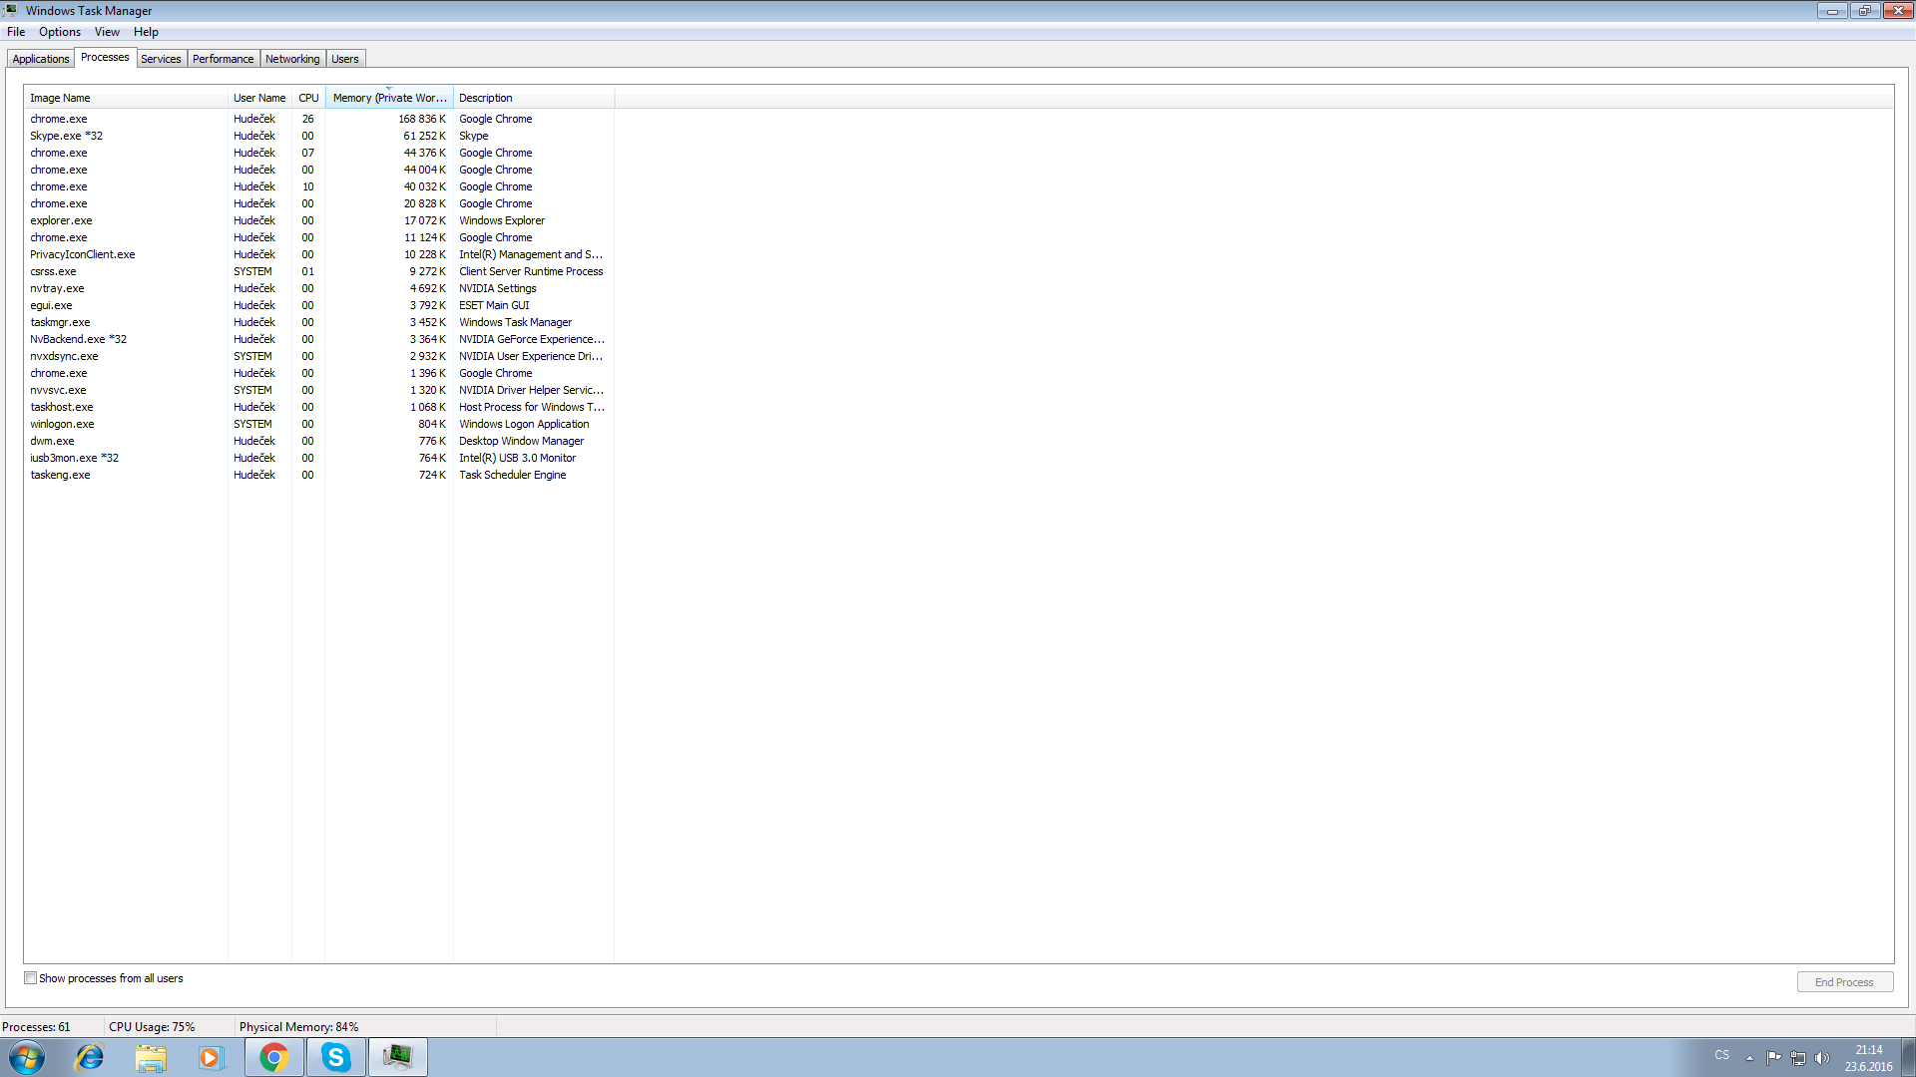
Task: Open Windows Explorer folder taskbar icon
Action: tap(151, 1057)
